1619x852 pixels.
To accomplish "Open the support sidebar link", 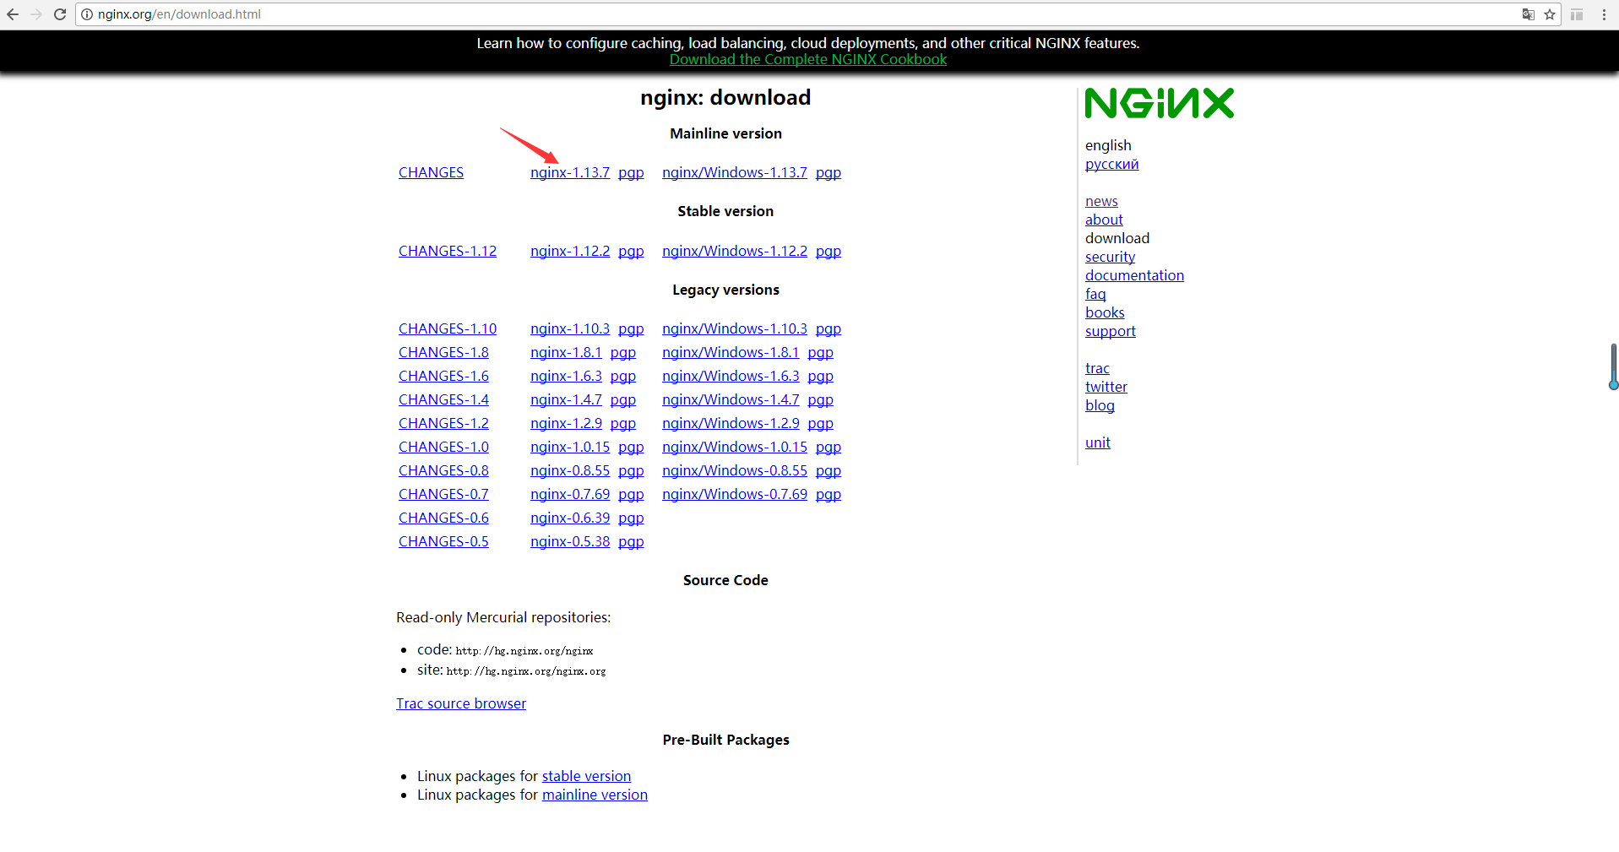I will point(1110,331).
